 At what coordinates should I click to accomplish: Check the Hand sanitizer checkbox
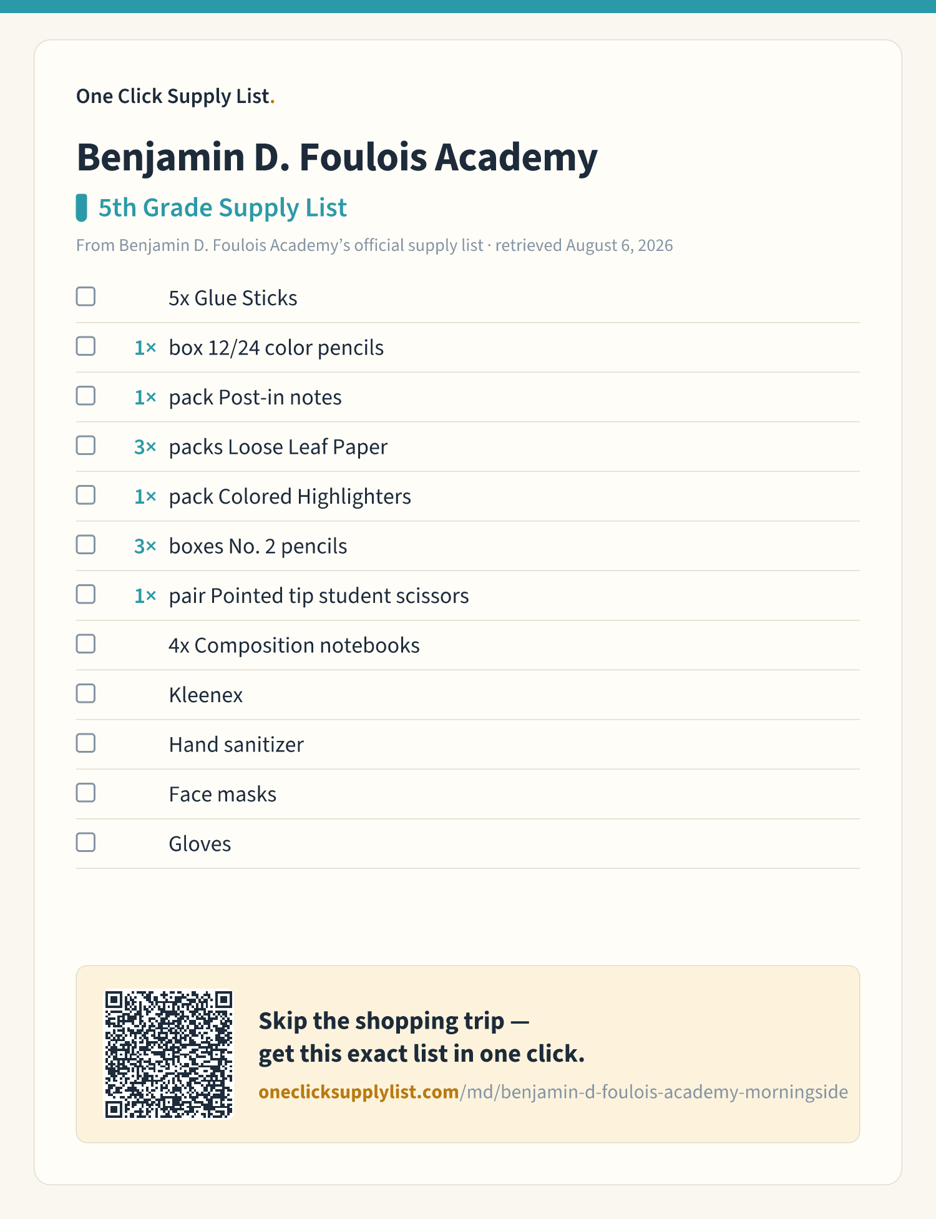85,743
